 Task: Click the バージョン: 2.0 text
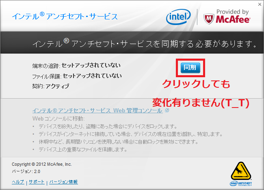click(x=26, y=171)
